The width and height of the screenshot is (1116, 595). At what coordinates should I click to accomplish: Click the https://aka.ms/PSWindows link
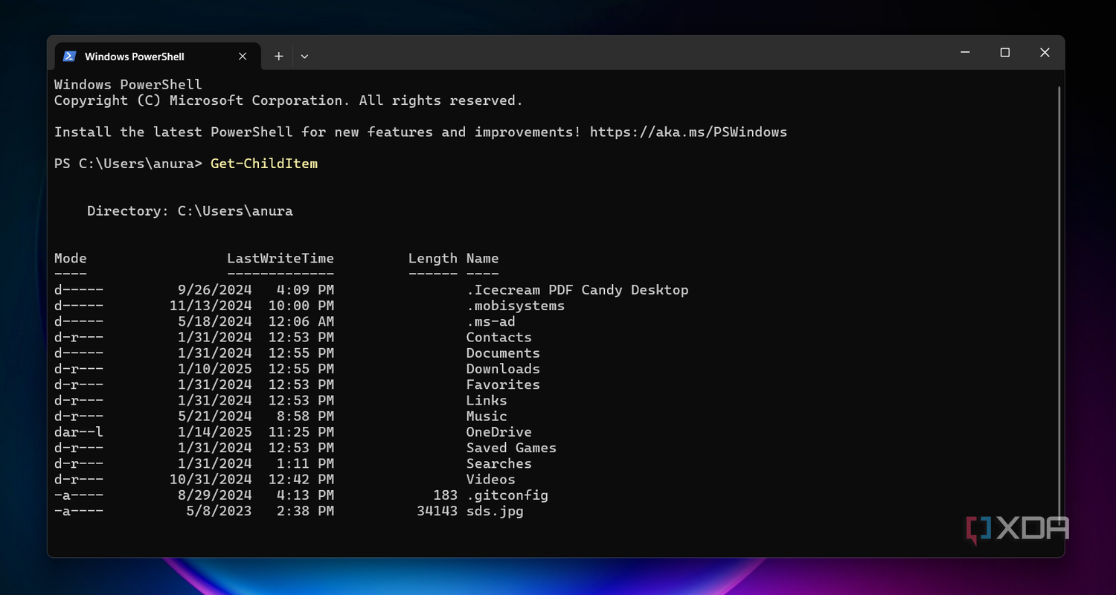click(688, 132)
